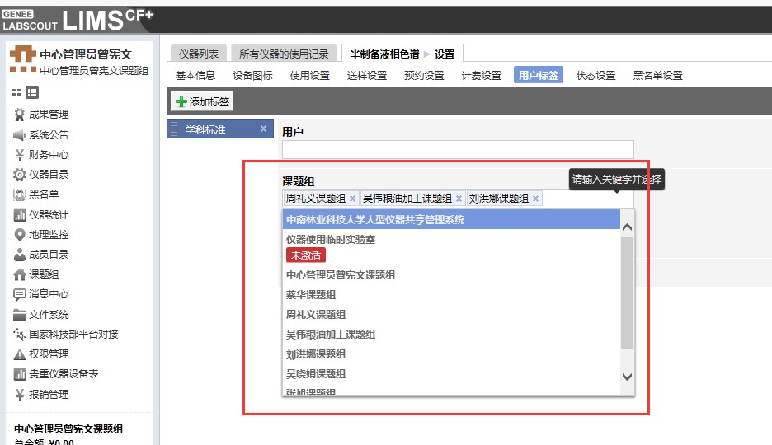The width and height of the screenshot is (772, 445).
Task: Click the 用户 input field
Action: pos(458,149)
